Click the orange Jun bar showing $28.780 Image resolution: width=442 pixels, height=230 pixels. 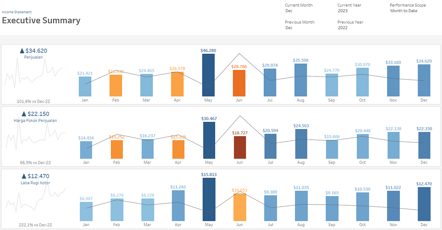[x=239, y=83]
